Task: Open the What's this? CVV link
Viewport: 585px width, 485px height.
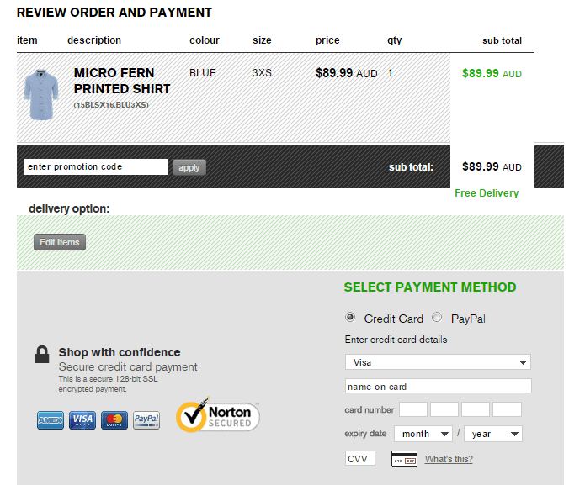Action: (449, 459)
